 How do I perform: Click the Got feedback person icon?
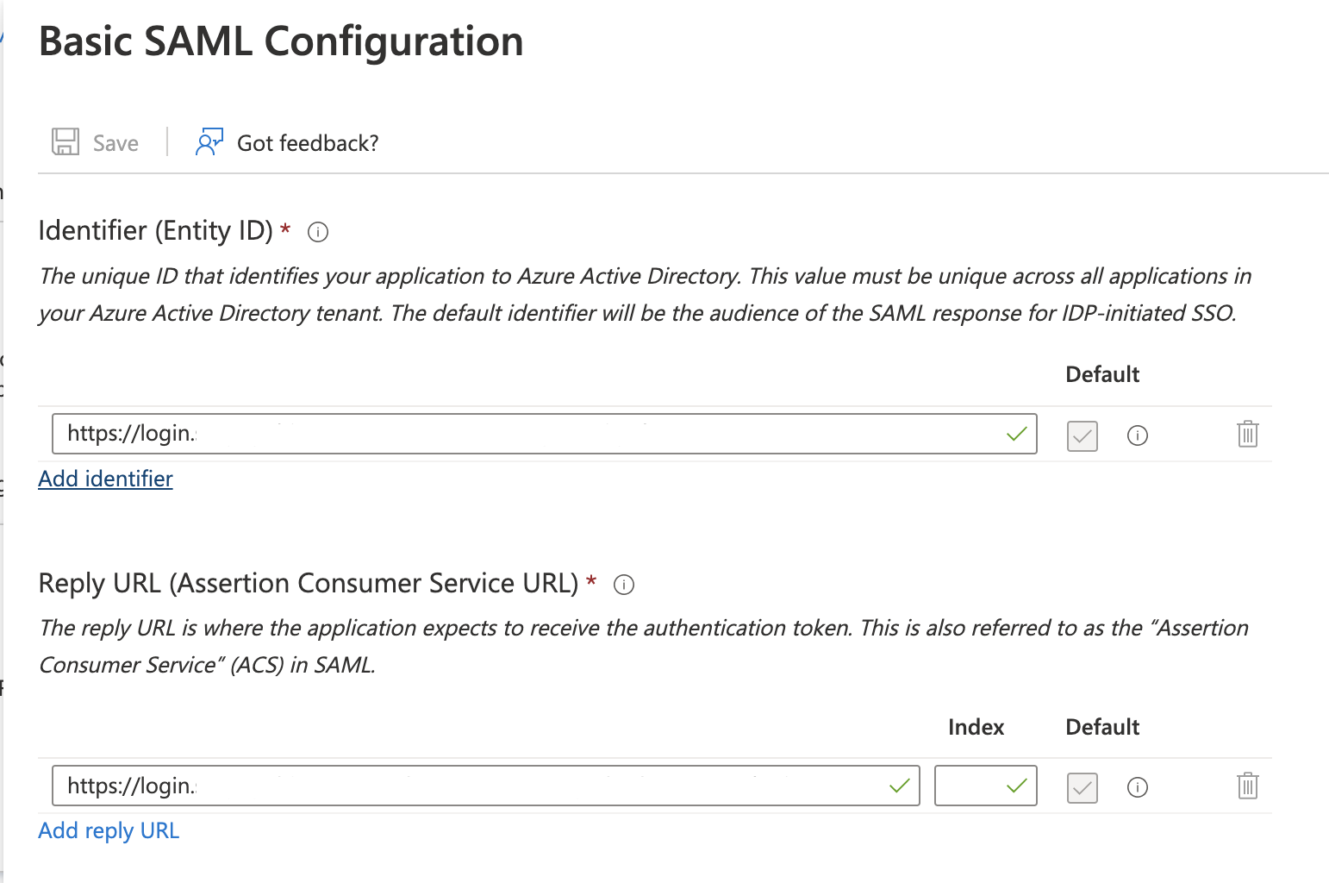(209, 141)
